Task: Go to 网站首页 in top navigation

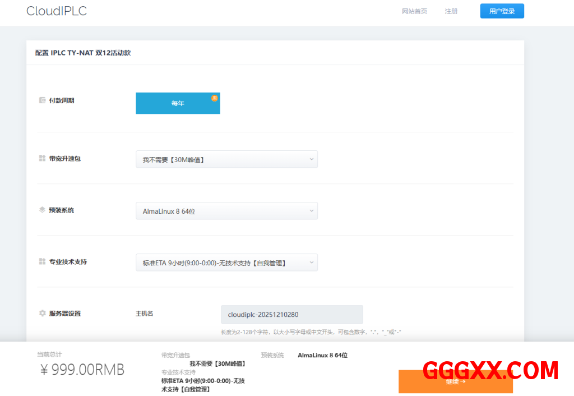Action: click(414, 11)
